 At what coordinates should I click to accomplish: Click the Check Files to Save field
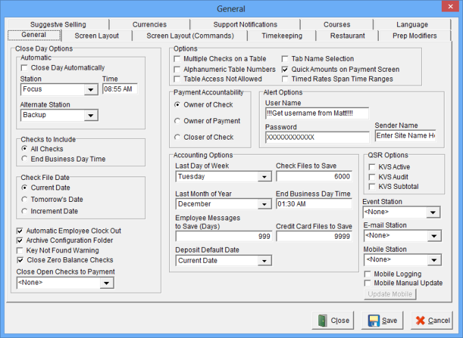tap(313, 176)
